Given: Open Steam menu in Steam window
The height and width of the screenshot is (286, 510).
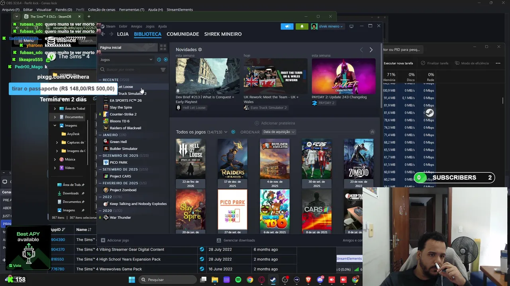Looking at the screenshot, I should pyautogui.click(x=110, y=26).
